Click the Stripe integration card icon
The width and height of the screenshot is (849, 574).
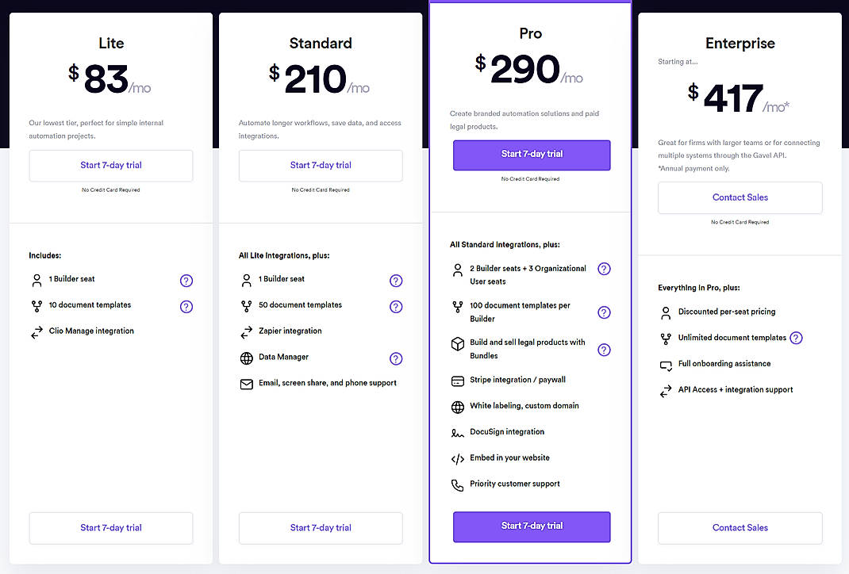pos(457,381)
